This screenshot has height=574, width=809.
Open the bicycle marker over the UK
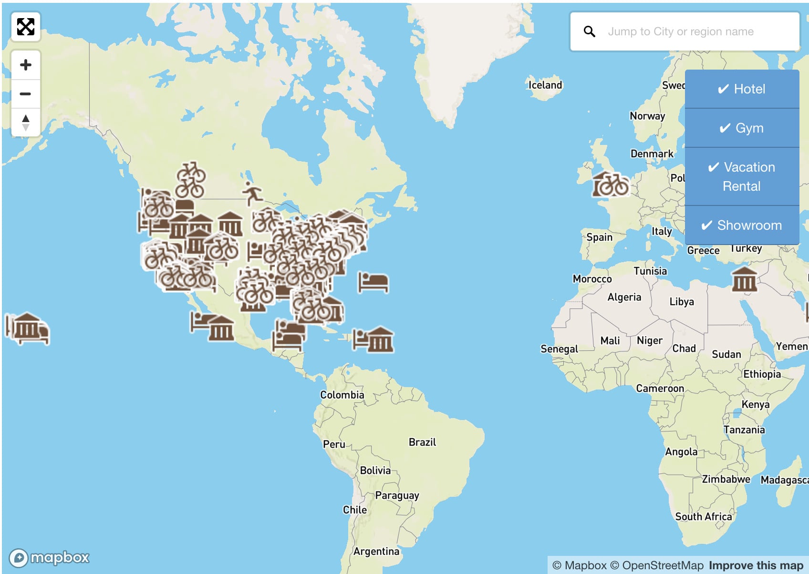click(x=611, y=184)
